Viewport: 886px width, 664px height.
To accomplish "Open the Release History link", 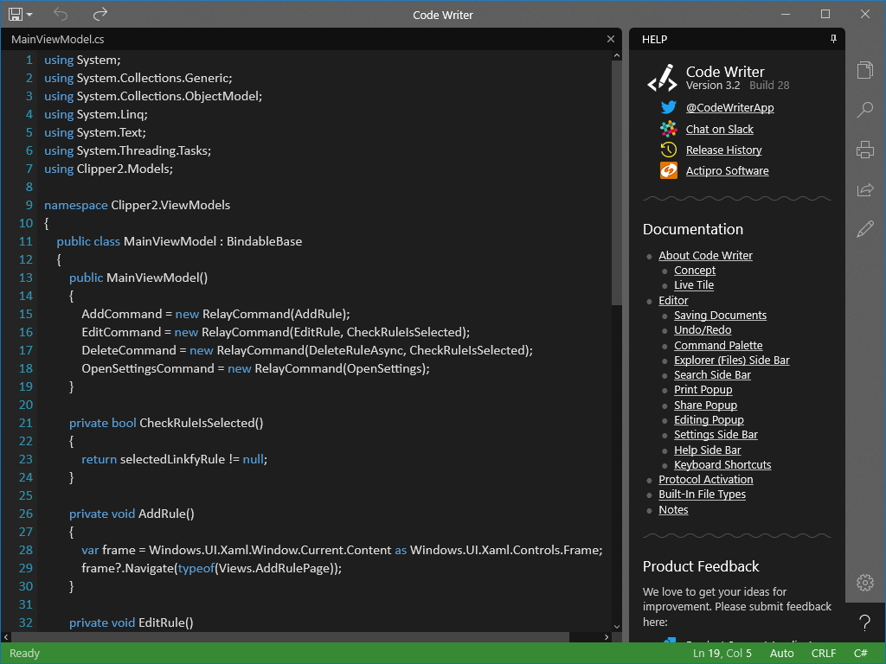I will 723,150.
